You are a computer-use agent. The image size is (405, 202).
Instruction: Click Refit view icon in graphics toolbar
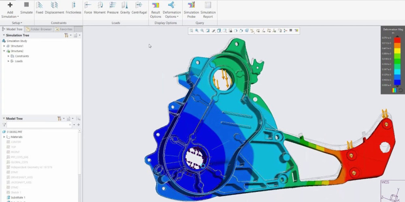pos(192,31)
